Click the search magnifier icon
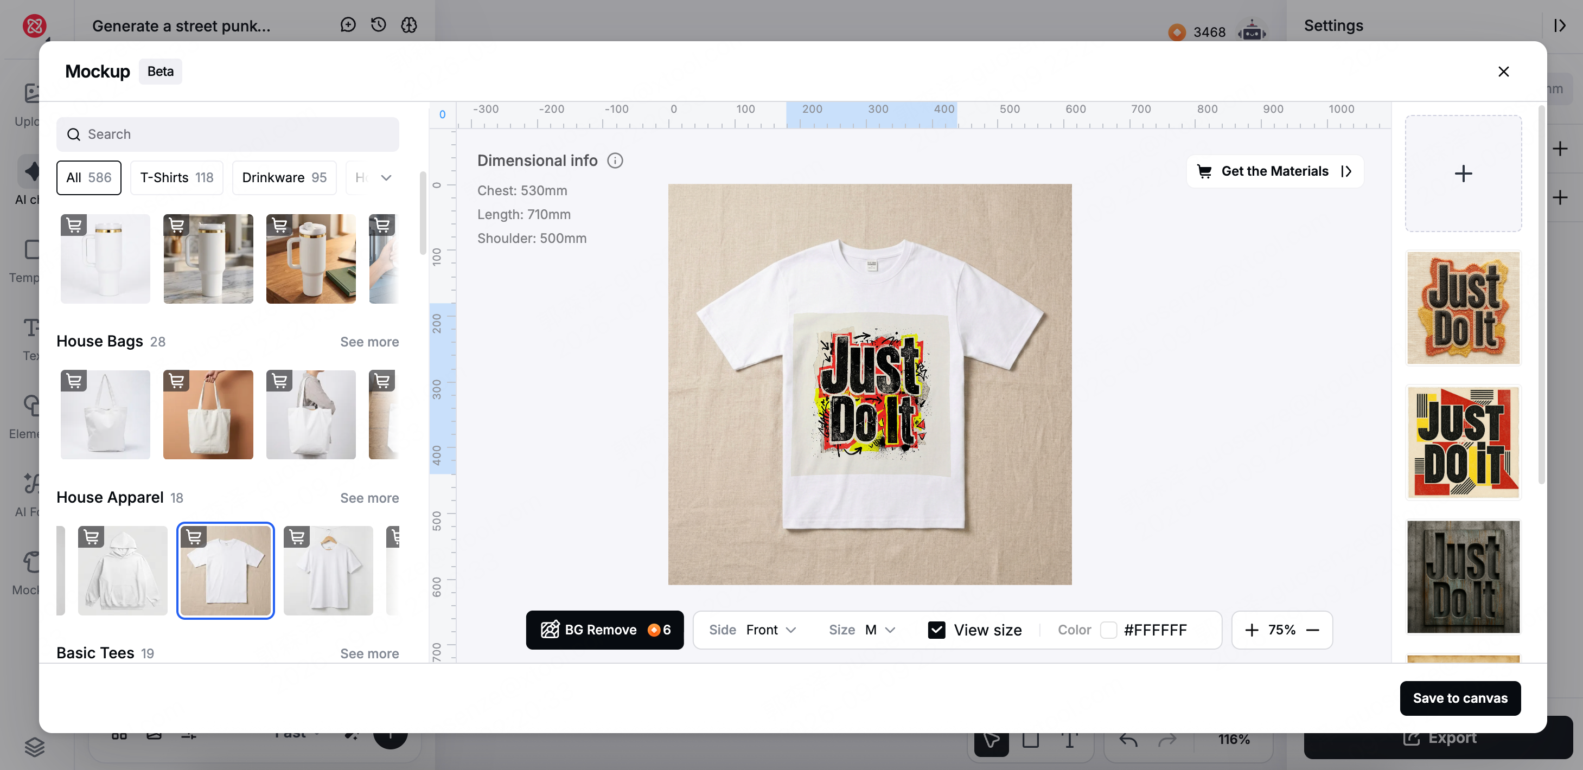The height and width of the screenshot is (770, 1583). [74, 134]
